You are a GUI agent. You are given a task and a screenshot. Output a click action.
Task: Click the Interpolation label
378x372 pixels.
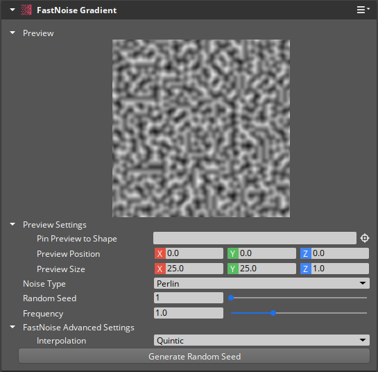click(x=61, y=341)
